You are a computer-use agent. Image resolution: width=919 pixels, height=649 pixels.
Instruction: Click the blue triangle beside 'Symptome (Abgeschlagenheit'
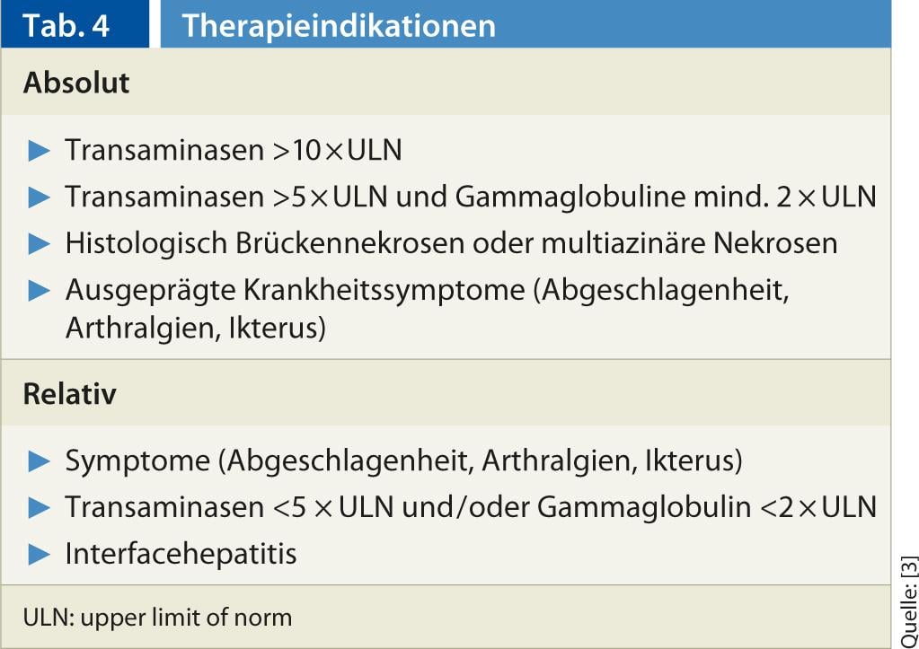click(x=40, y=461)
